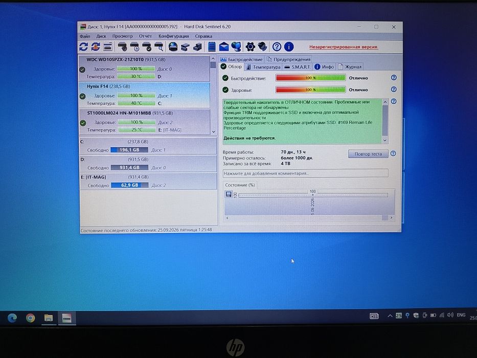Click the refresh disk information icon
This screenshot has width=477, height=358.
[x=83, y=47]
